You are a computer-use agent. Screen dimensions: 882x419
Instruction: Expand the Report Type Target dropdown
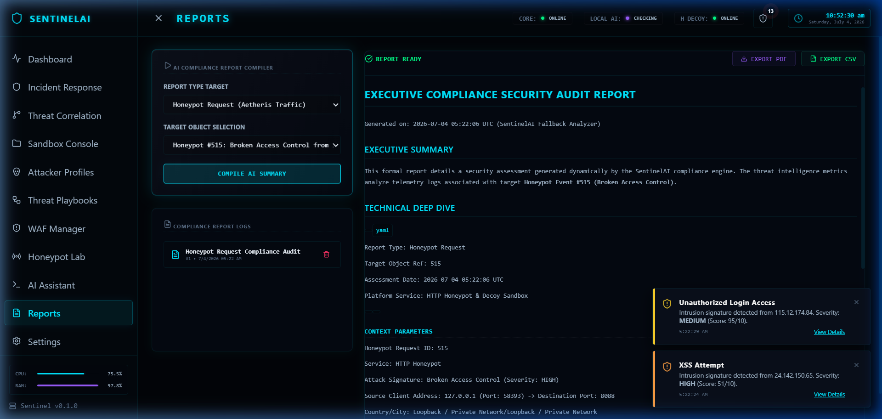252,105
